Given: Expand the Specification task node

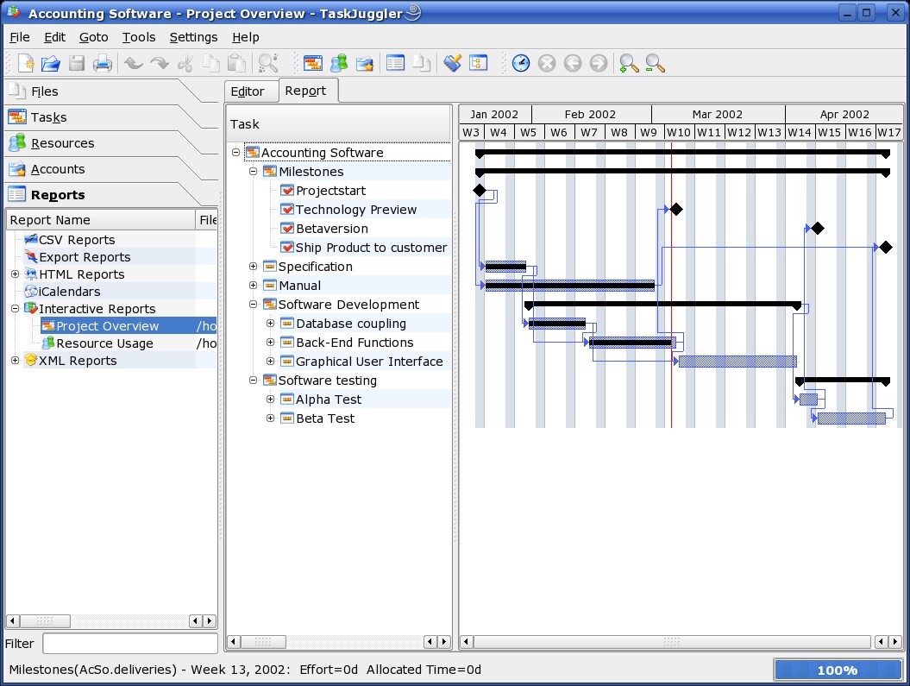Looking at the screenshot, I should [x=253, y=267].
